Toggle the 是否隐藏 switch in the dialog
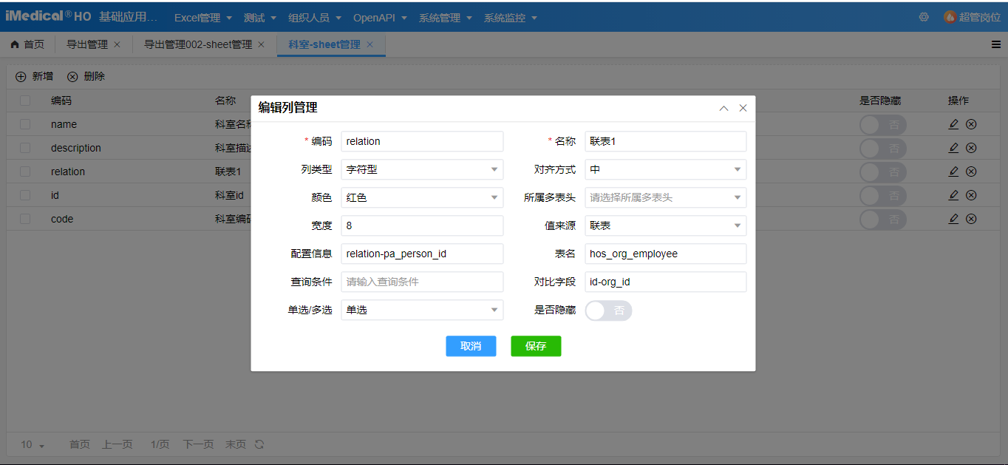Image resolution: width=1008 pixels, height=465 pixels. (608, 310)
